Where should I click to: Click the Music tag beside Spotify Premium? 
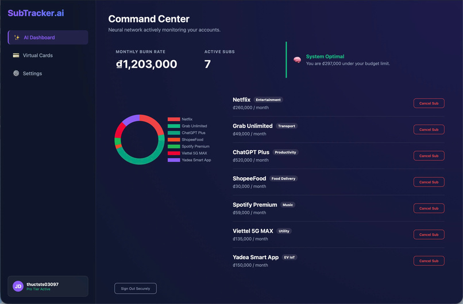point(288,205)
